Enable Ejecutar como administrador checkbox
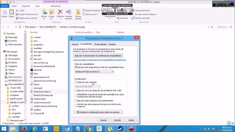The height and width of the screenshot is (132, 235). click(76, 100)
